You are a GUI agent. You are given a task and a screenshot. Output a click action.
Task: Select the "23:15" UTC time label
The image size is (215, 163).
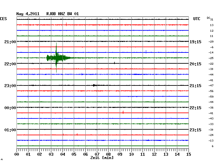[x=195, y=130]
